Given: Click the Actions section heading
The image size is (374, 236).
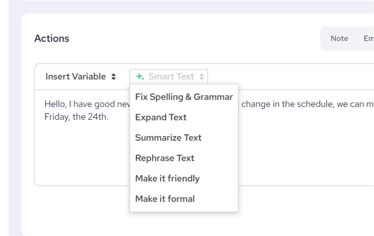Looking at the screenshot, I should [51, 38].
